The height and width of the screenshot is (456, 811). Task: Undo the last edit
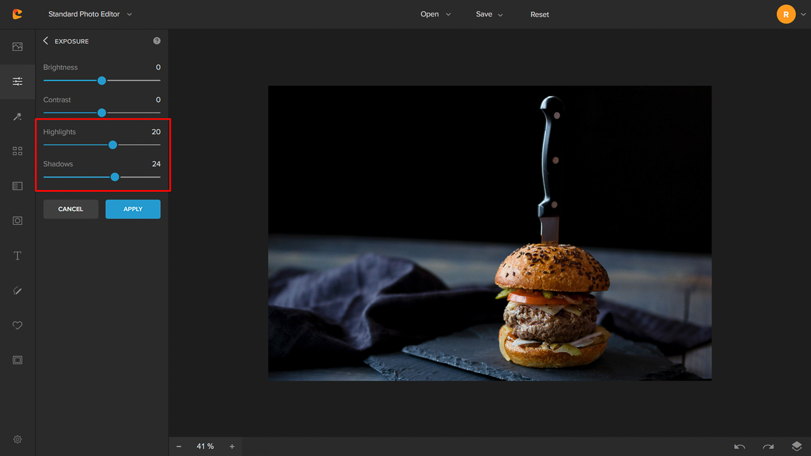pyautogui.click(x=739, y=446)
